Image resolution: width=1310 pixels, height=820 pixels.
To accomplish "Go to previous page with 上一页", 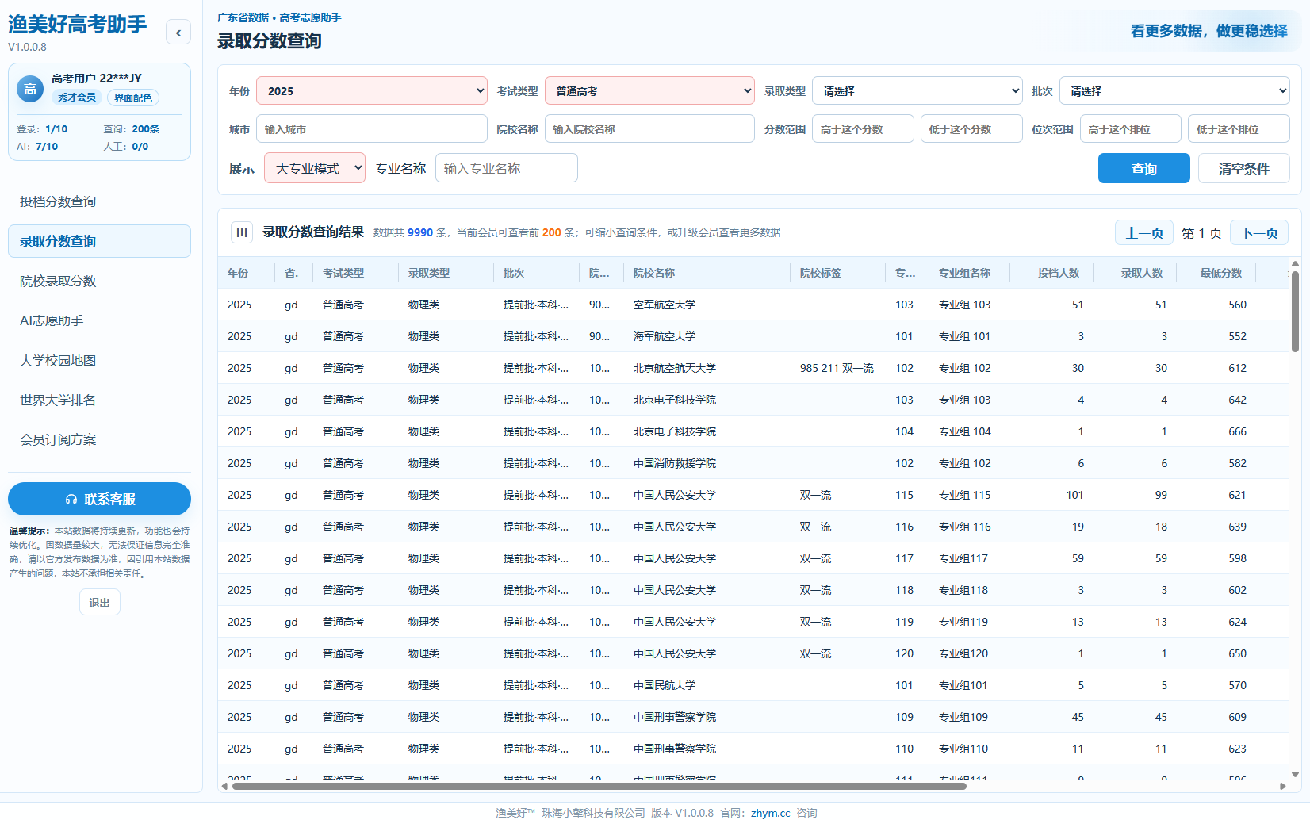I will pos(1144,232).
